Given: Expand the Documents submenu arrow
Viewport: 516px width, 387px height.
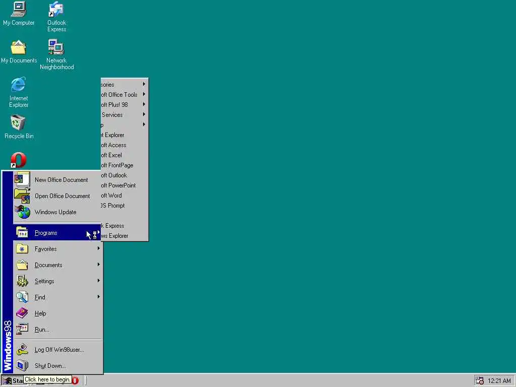Looking at the screenshot, I should [x=98, y=265].
